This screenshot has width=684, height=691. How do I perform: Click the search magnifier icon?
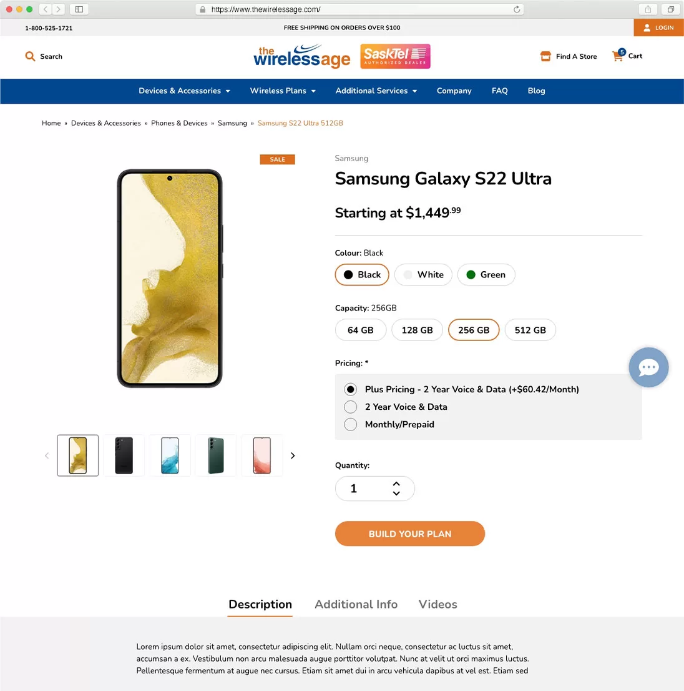(30, 56)
